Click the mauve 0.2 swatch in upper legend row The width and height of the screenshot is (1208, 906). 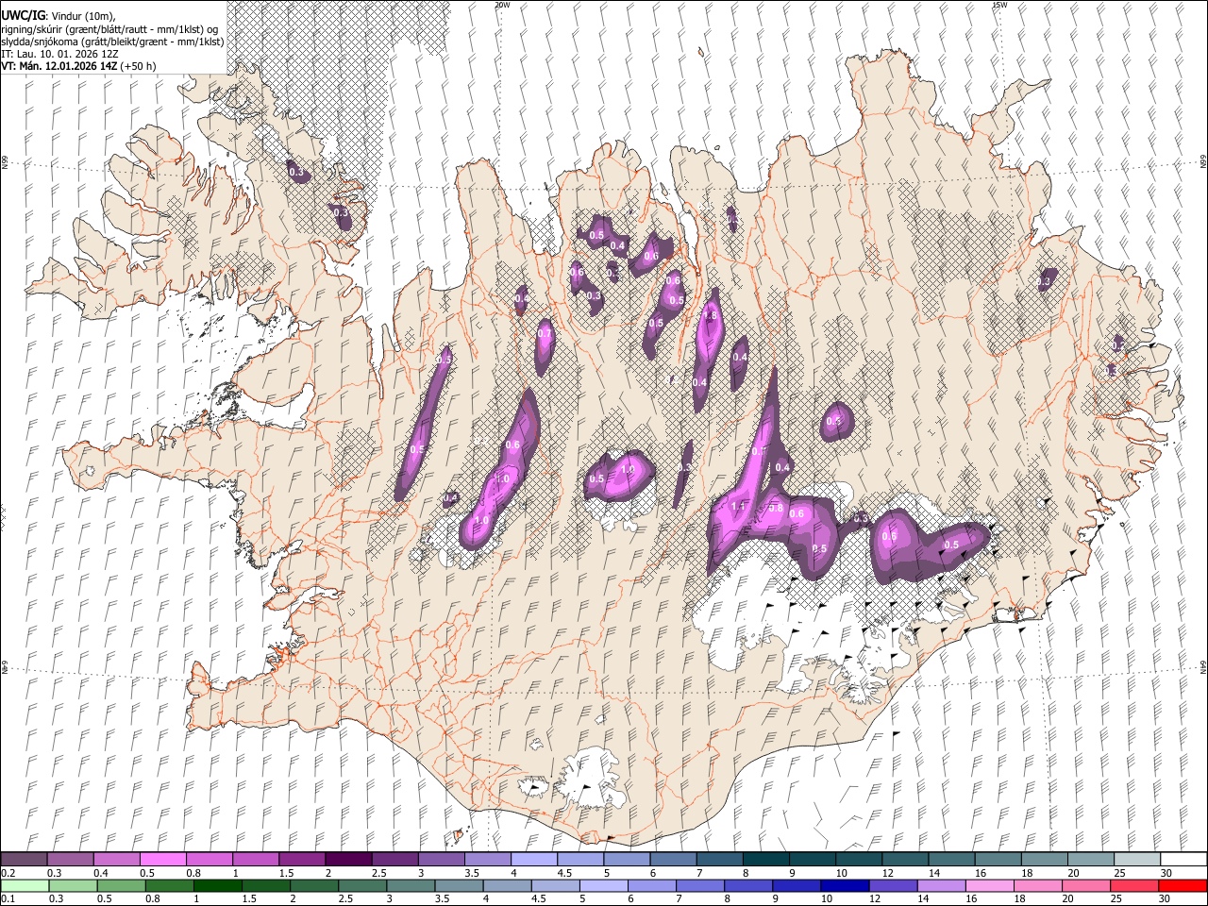coord(24,860)
